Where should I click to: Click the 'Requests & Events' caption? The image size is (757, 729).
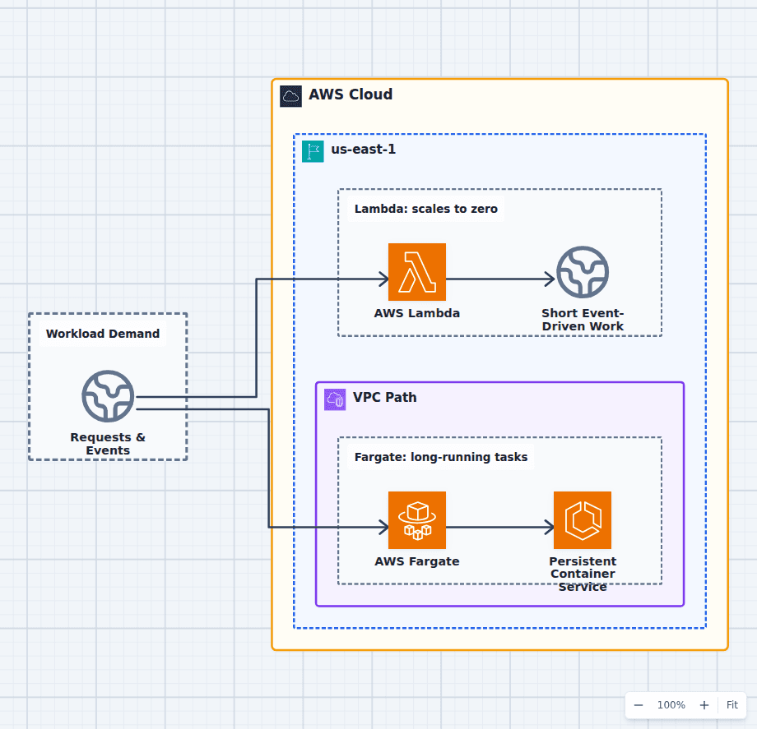pos(108,444)
